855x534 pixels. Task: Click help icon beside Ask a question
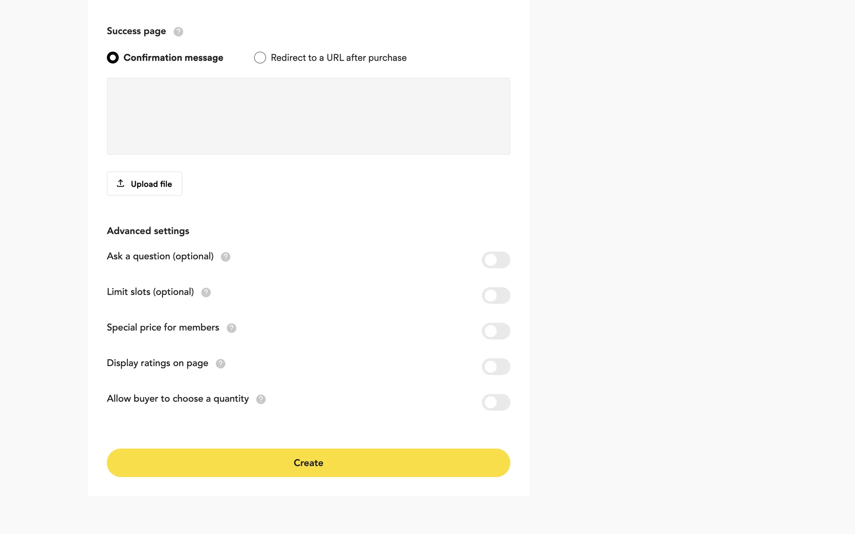[x=225, y=257]
